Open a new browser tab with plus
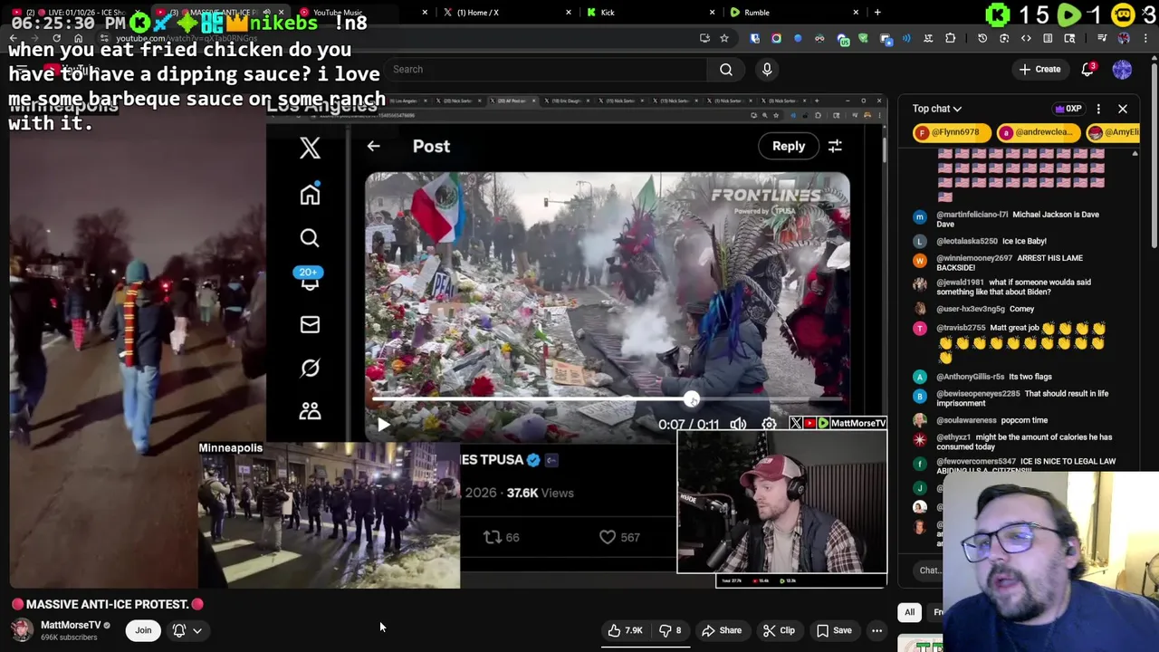The height and width of the screenshot is (652, 1159). click(x=877, y=13)
